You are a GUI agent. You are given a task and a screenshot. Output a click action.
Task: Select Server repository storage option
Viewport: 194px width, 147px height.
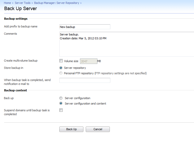61,68
